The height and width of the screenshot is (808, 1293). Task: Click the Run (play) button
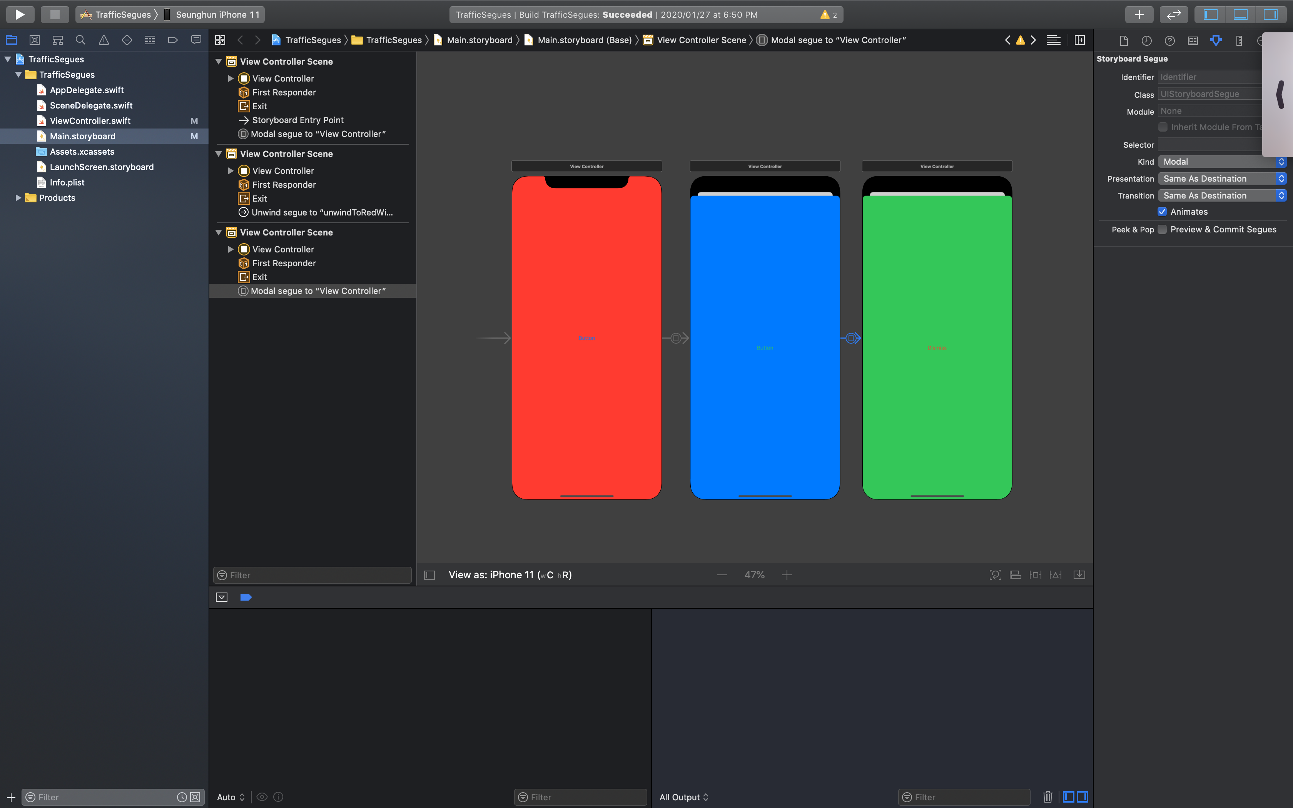(x=20, y=15)
